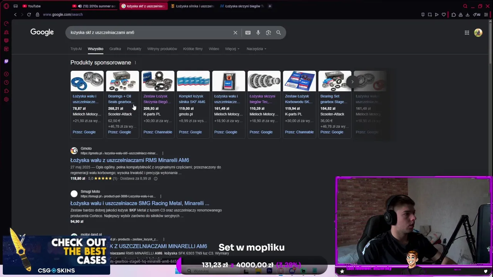This screenshot has height=277, width=493.
Task: Submit search with magnifier button
Action: pyautogui.click(x=278, y=33)
